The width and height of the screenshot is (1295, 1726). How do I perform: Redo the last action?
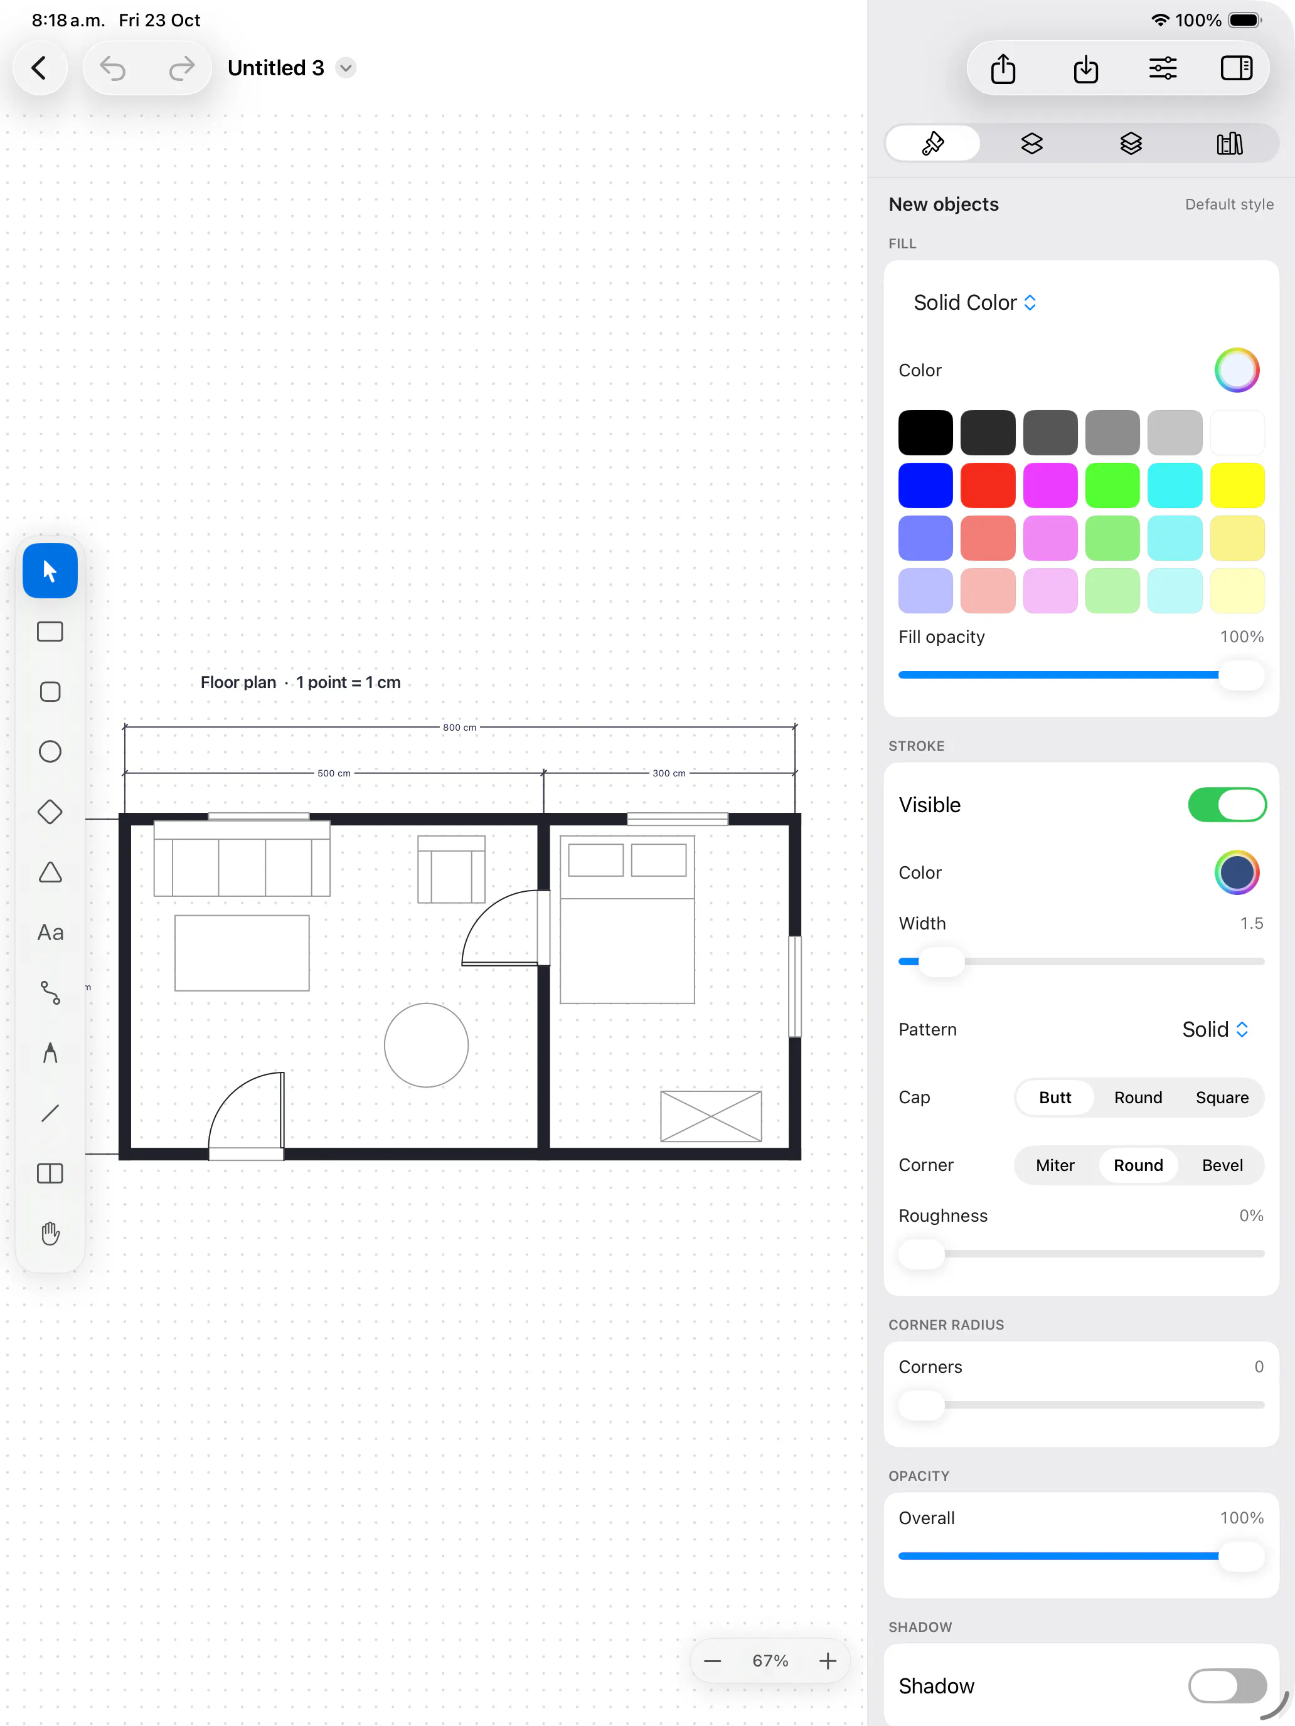(181, 68)
